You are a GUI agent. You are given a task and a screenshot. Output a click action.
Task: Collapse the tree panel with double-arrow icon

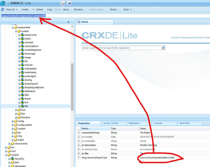[x=72, y=22]
